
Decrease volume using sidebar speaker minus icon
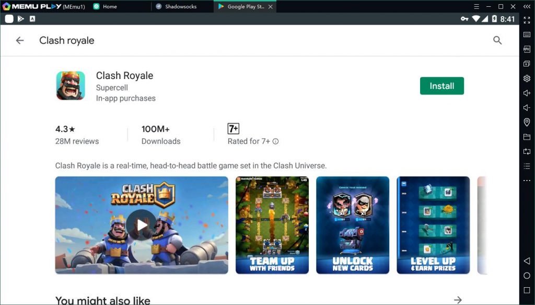527,108
